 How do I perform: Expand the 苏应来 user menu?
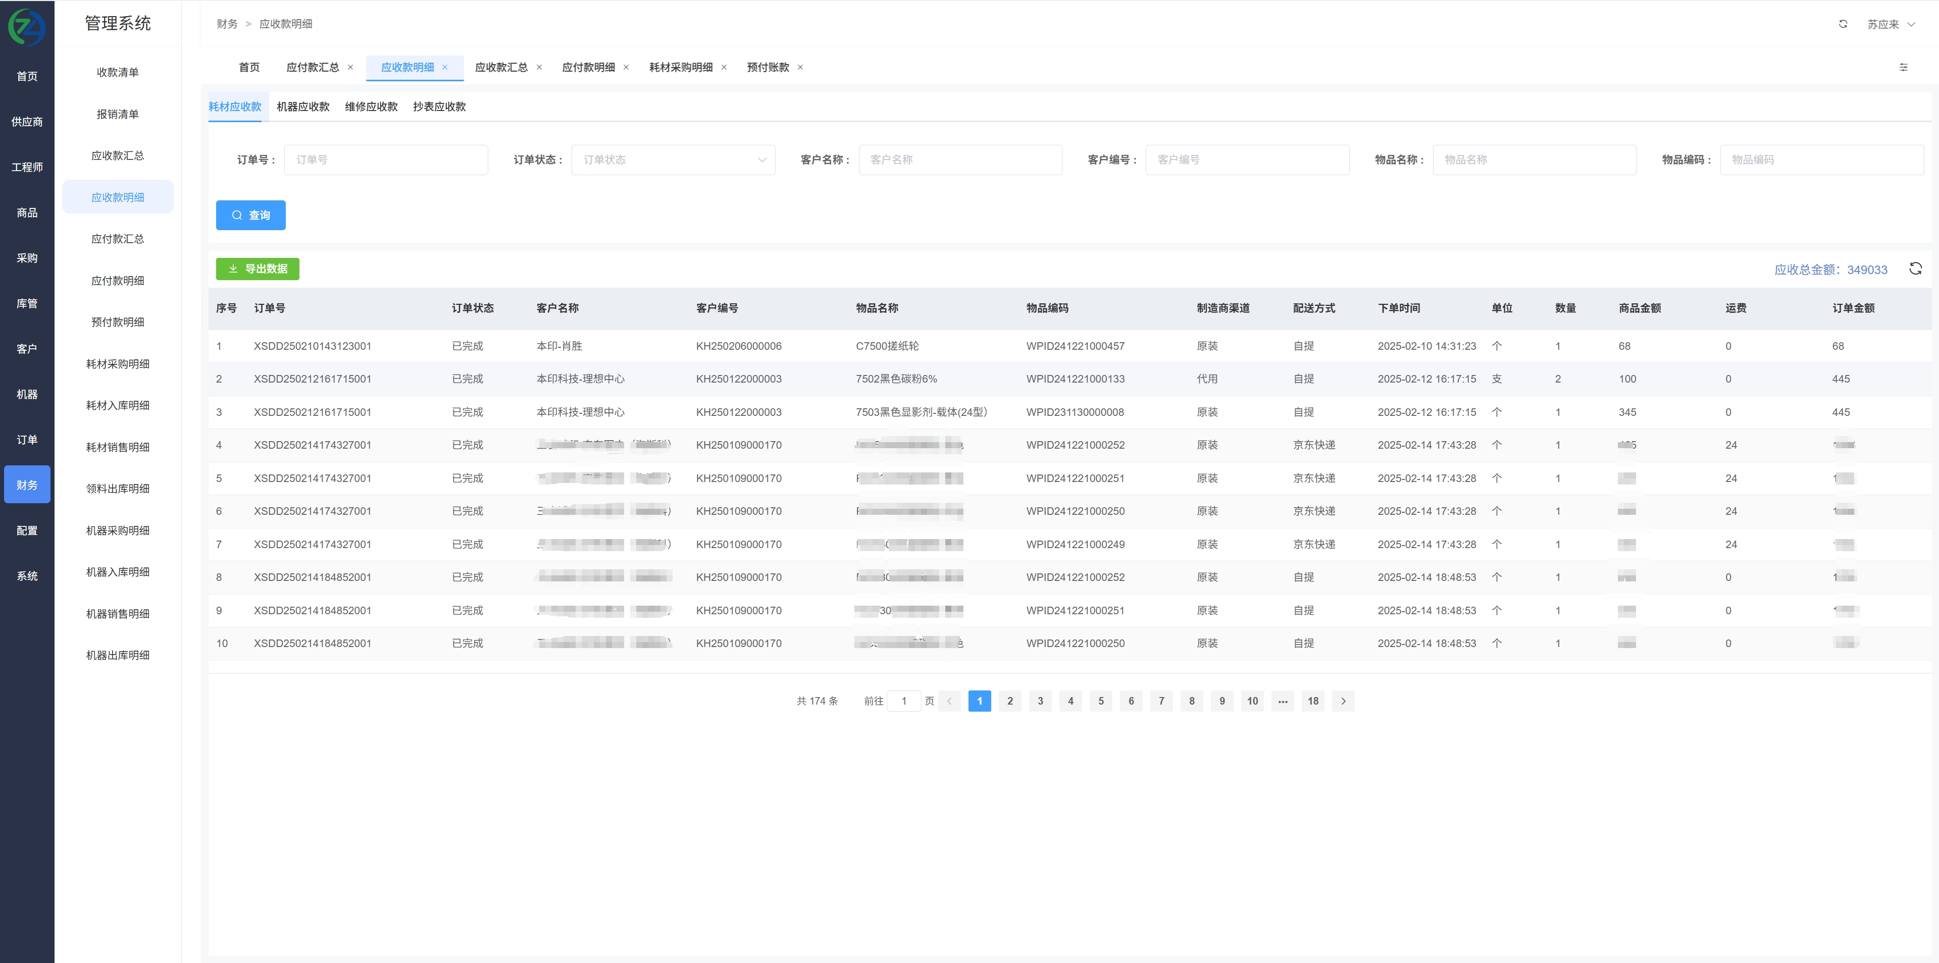point(1891,24)
